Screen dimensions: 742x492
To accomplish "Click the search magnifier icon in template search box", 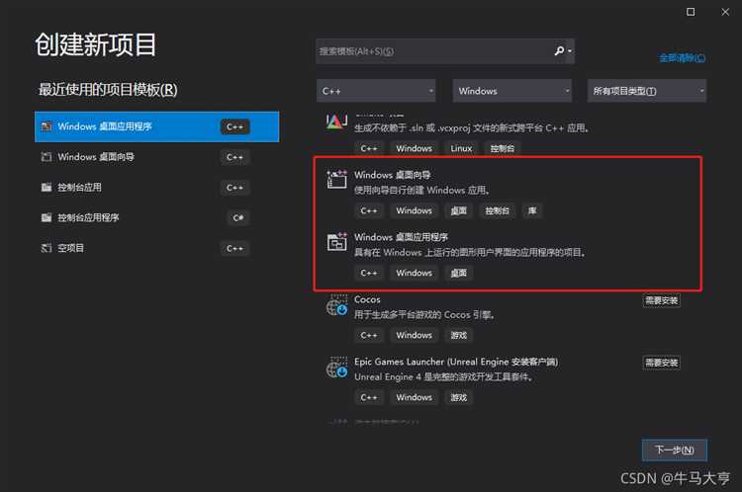I will 559,50.
